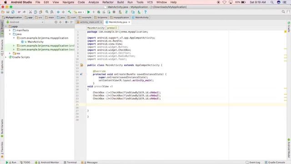
Task: Expand the res folder
Action: click(x=10, y=53)
